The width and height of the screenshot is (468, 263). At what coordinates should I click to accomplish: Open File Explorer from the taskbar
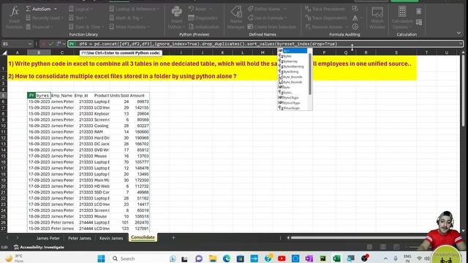213,259
